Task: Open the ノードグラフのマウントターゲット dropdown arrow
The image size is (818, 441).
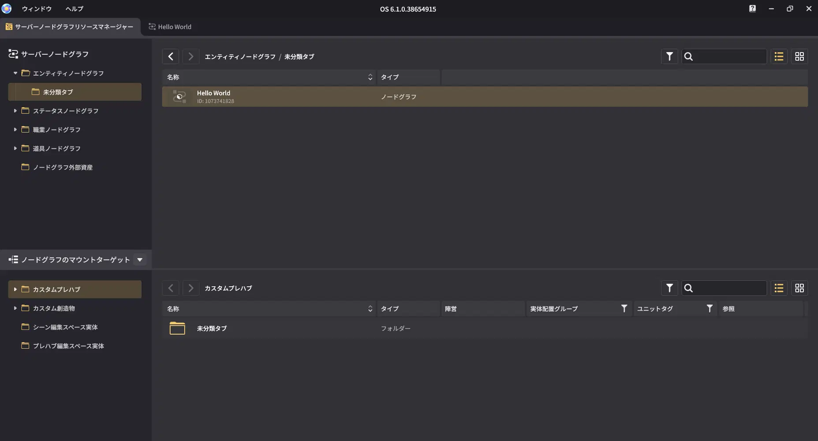Action: point(140,259)
